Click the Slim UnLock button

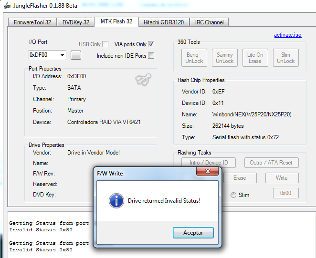tap(286, 58)
